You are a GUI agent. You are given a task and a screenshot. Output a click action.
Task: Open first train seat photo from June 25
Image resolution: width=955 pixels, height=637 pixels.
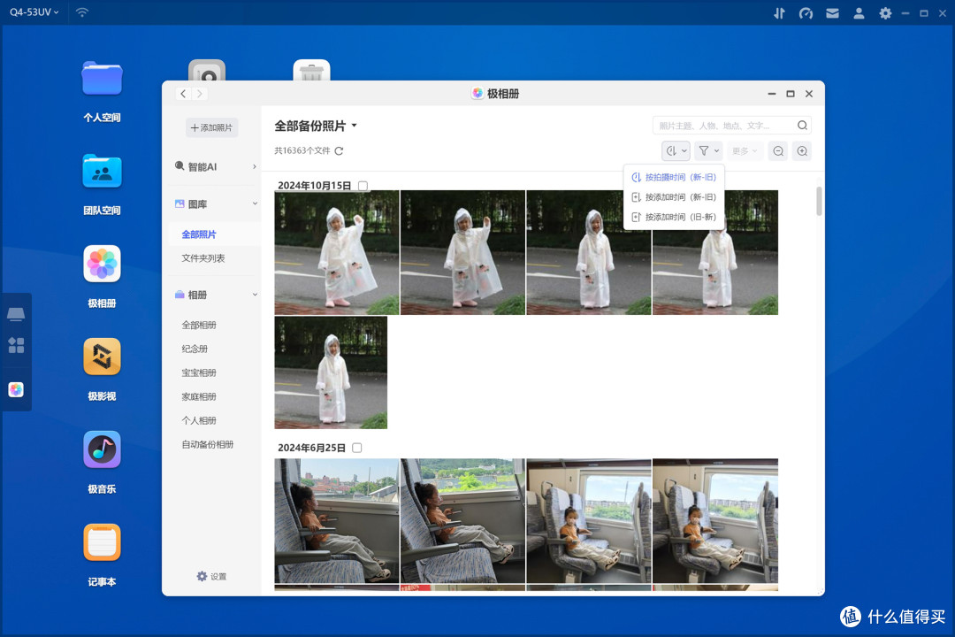click(337, 520)
